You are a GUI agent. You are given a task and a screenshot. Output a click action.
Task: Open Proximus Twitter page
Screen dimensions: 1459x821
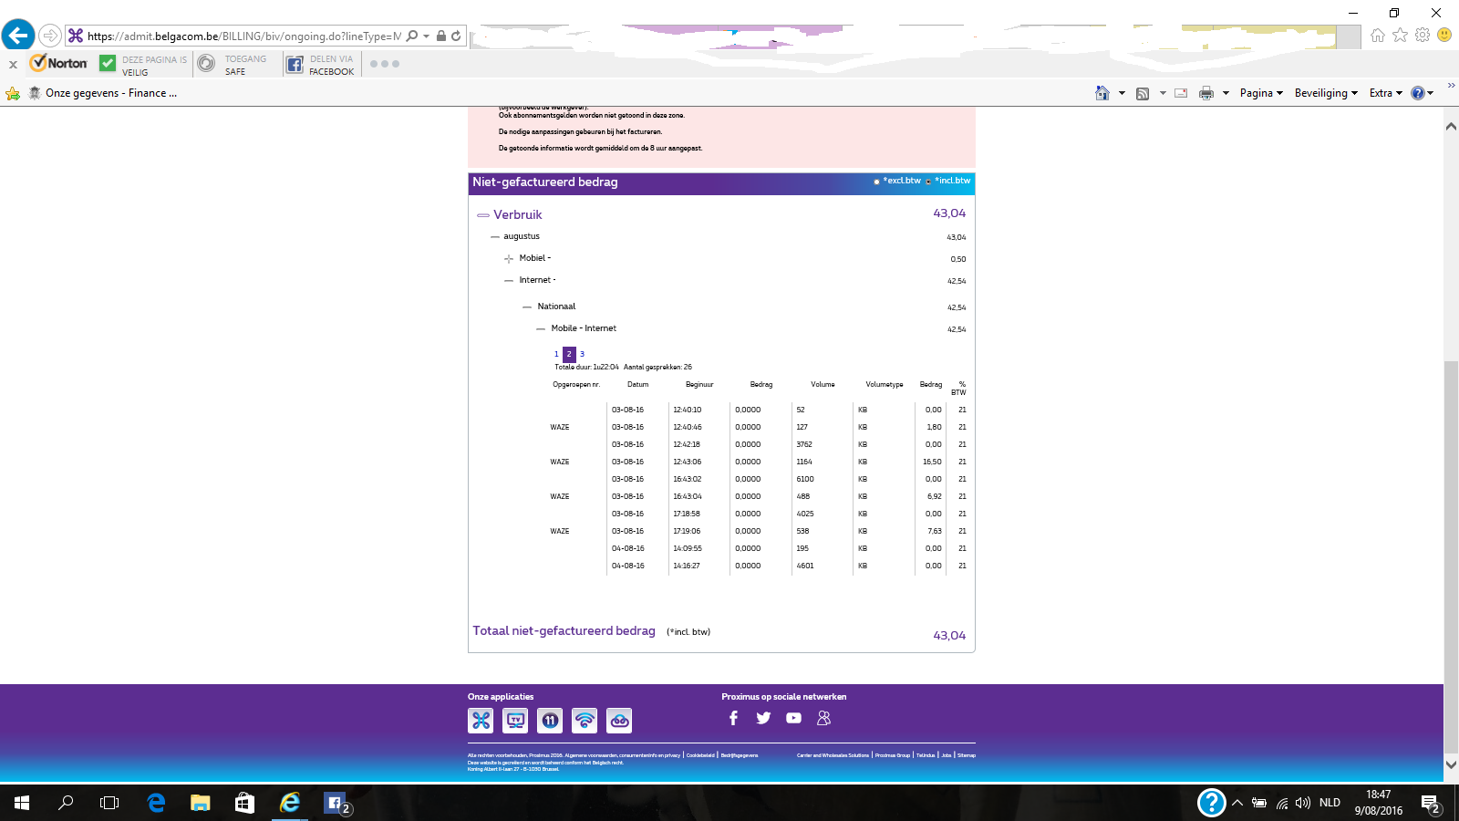coord(763,718)
